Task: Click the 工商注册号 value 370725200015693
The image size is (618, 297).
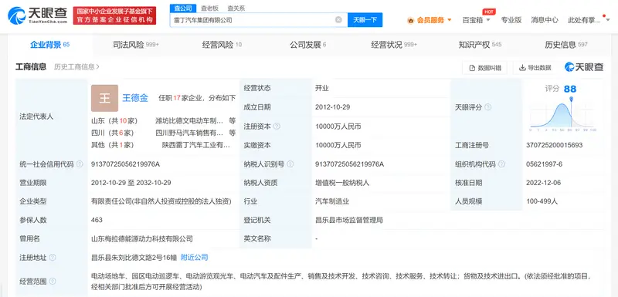Action: (x=554, y=145)
